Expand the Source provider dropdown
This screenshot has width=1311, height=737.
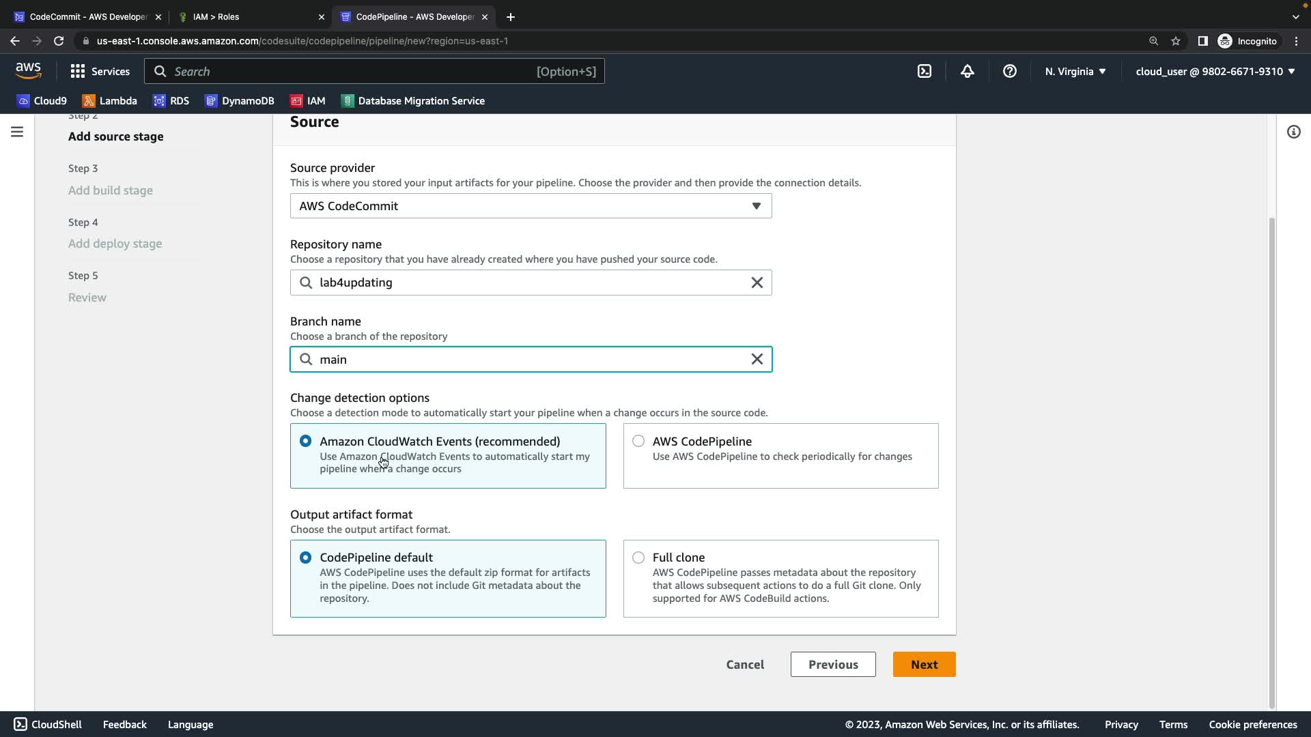[531, 206]
